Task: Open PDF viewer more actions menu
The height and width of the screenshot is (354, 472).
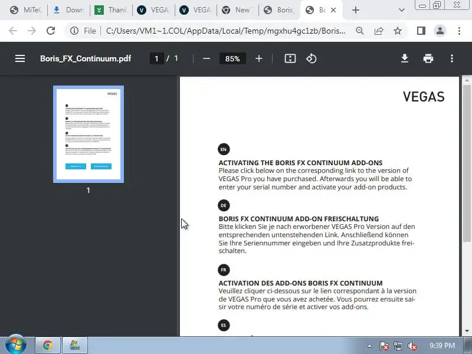Action: click(452, 58)
